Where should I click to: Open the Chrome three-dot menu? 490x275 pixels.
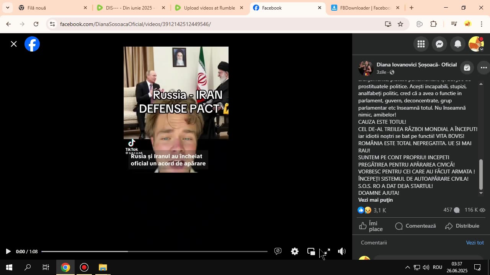coord(482,24)
